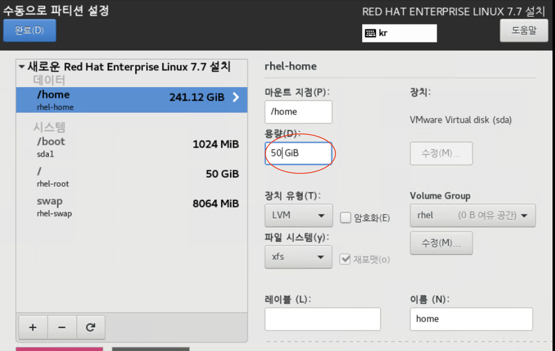Click the minus icon to remove partition

(x=62, y=327)
